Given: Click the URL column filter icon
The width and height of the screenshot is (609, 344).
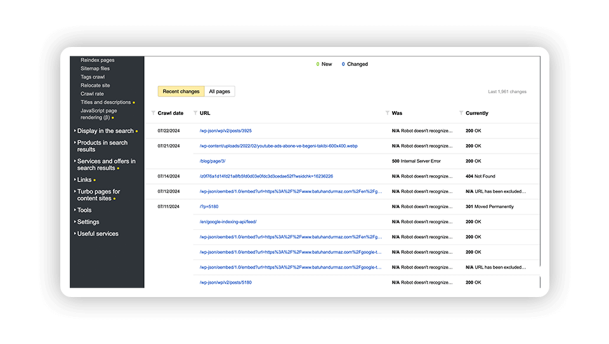Looking at the screenshot, I should (195, 113).
